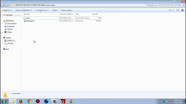Toggle the preview pane
This screenshot has height=104, width=186.
click(x=178, y=10)
